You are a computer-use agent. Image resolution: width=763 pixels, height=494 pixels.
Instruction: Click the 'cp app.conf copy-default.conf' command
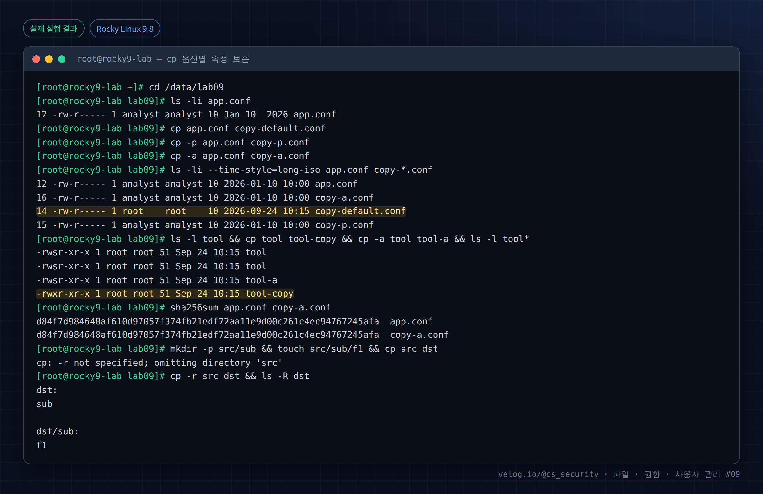tap(181, 128)
